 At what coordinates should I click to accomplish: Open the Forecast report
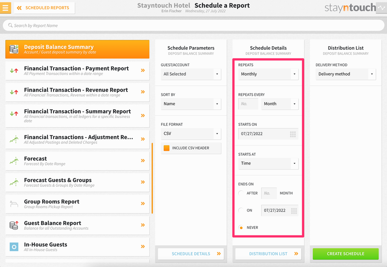tap(77, 161)
